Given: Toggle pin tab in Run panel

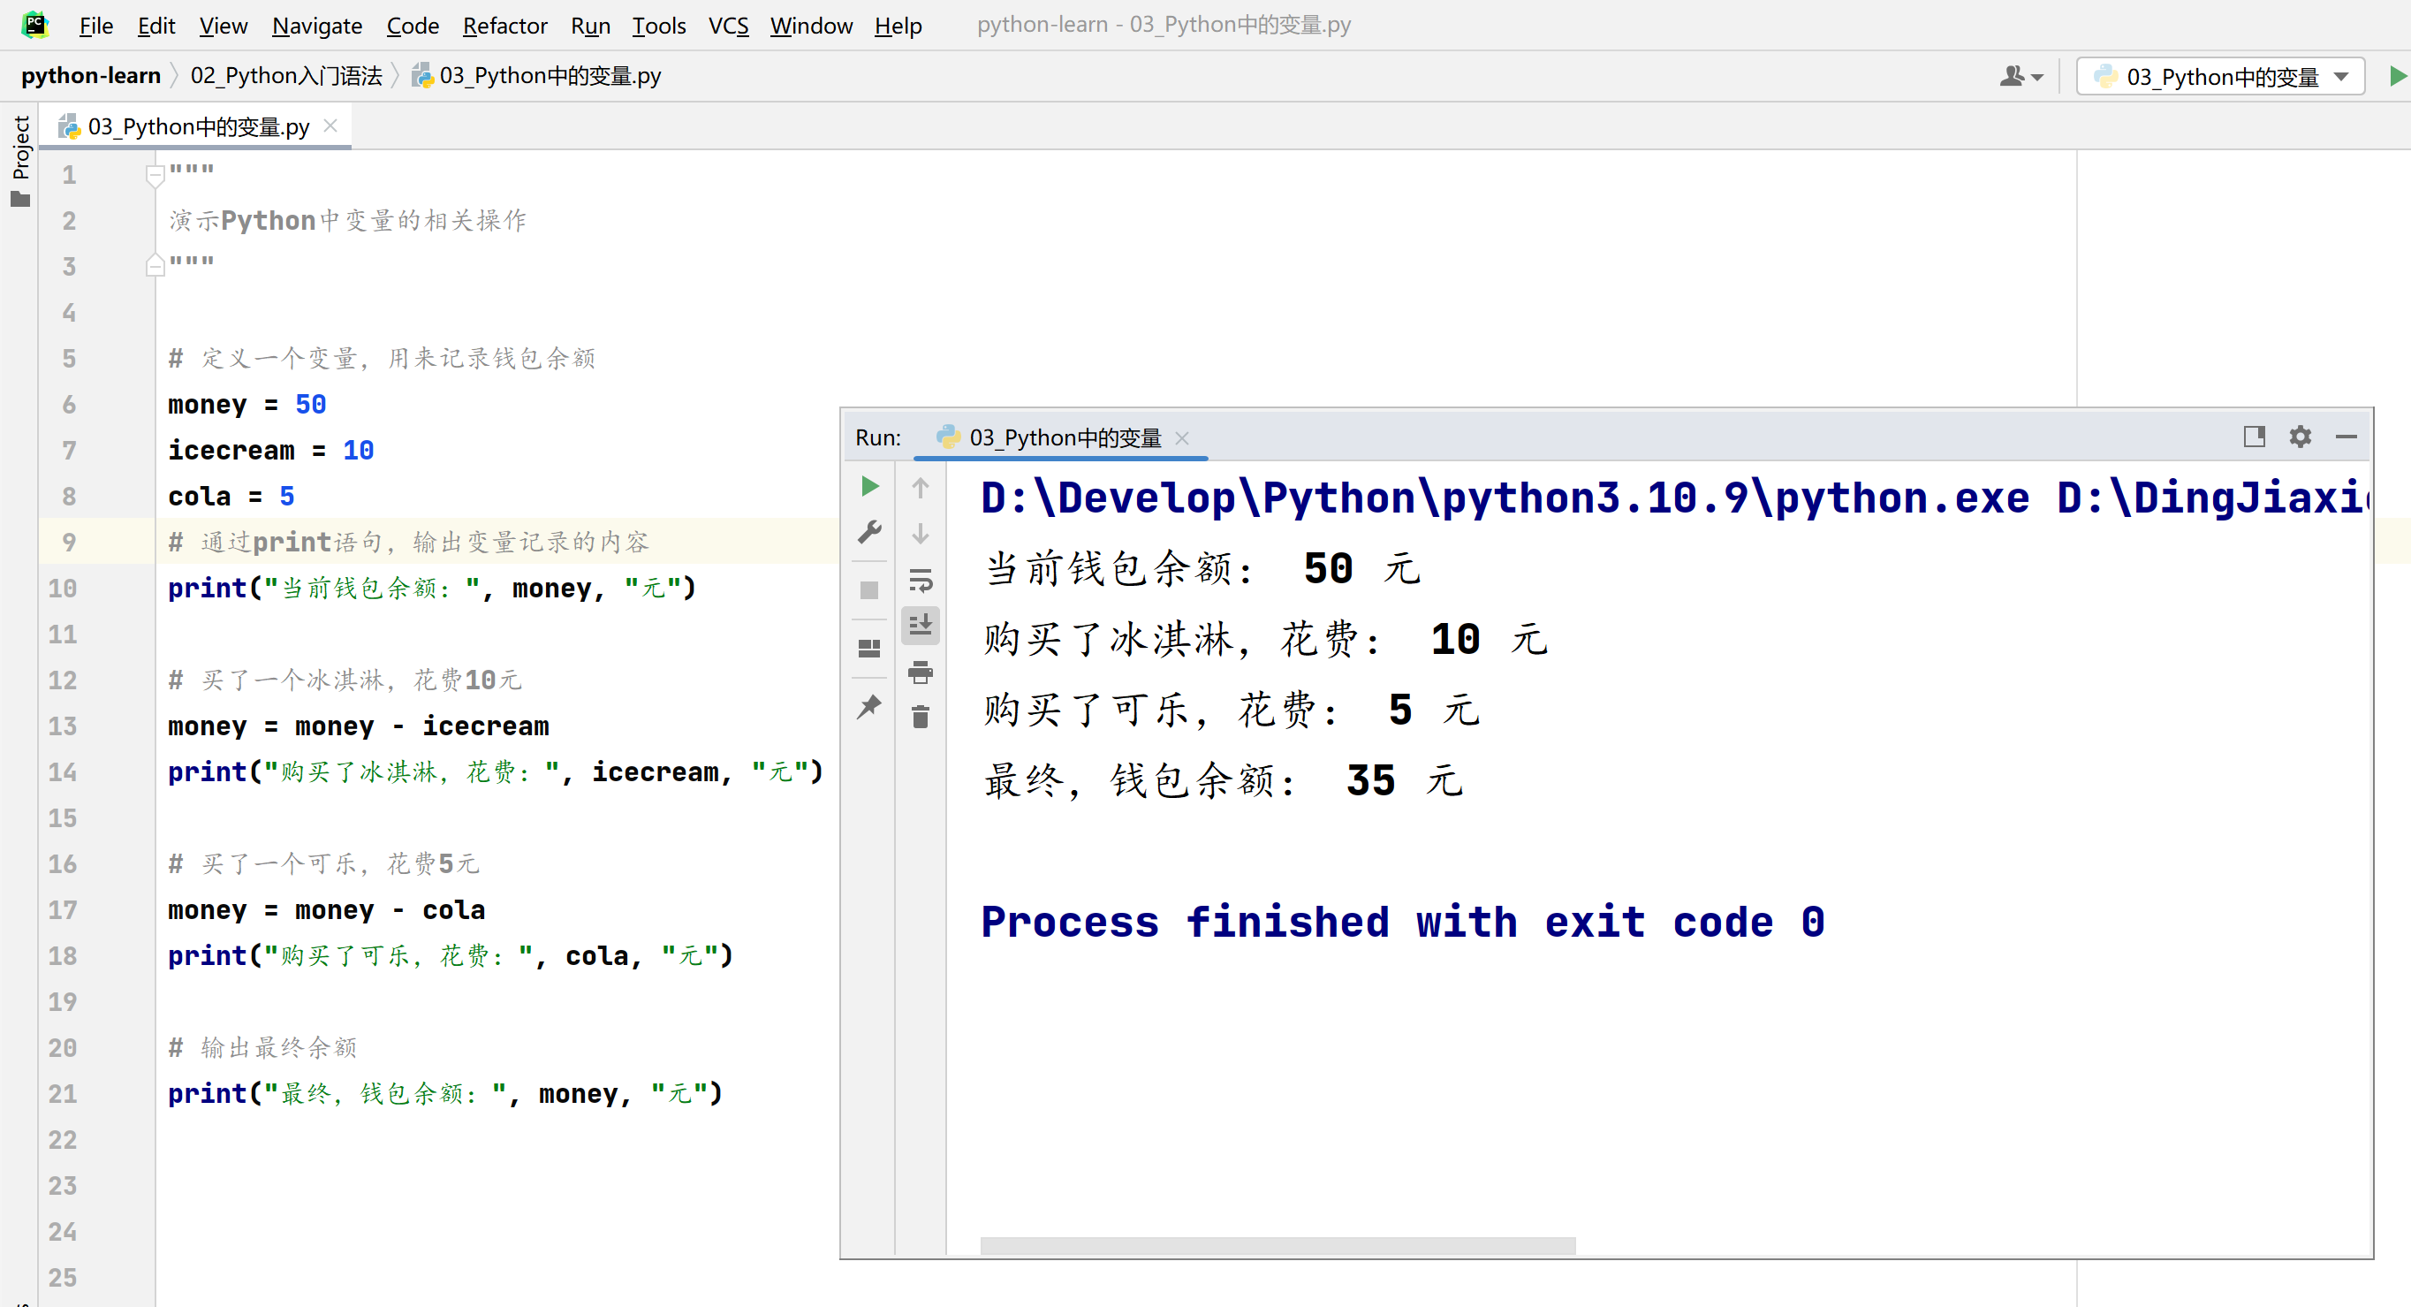Looking at the screenshot, I should (869, 707).
